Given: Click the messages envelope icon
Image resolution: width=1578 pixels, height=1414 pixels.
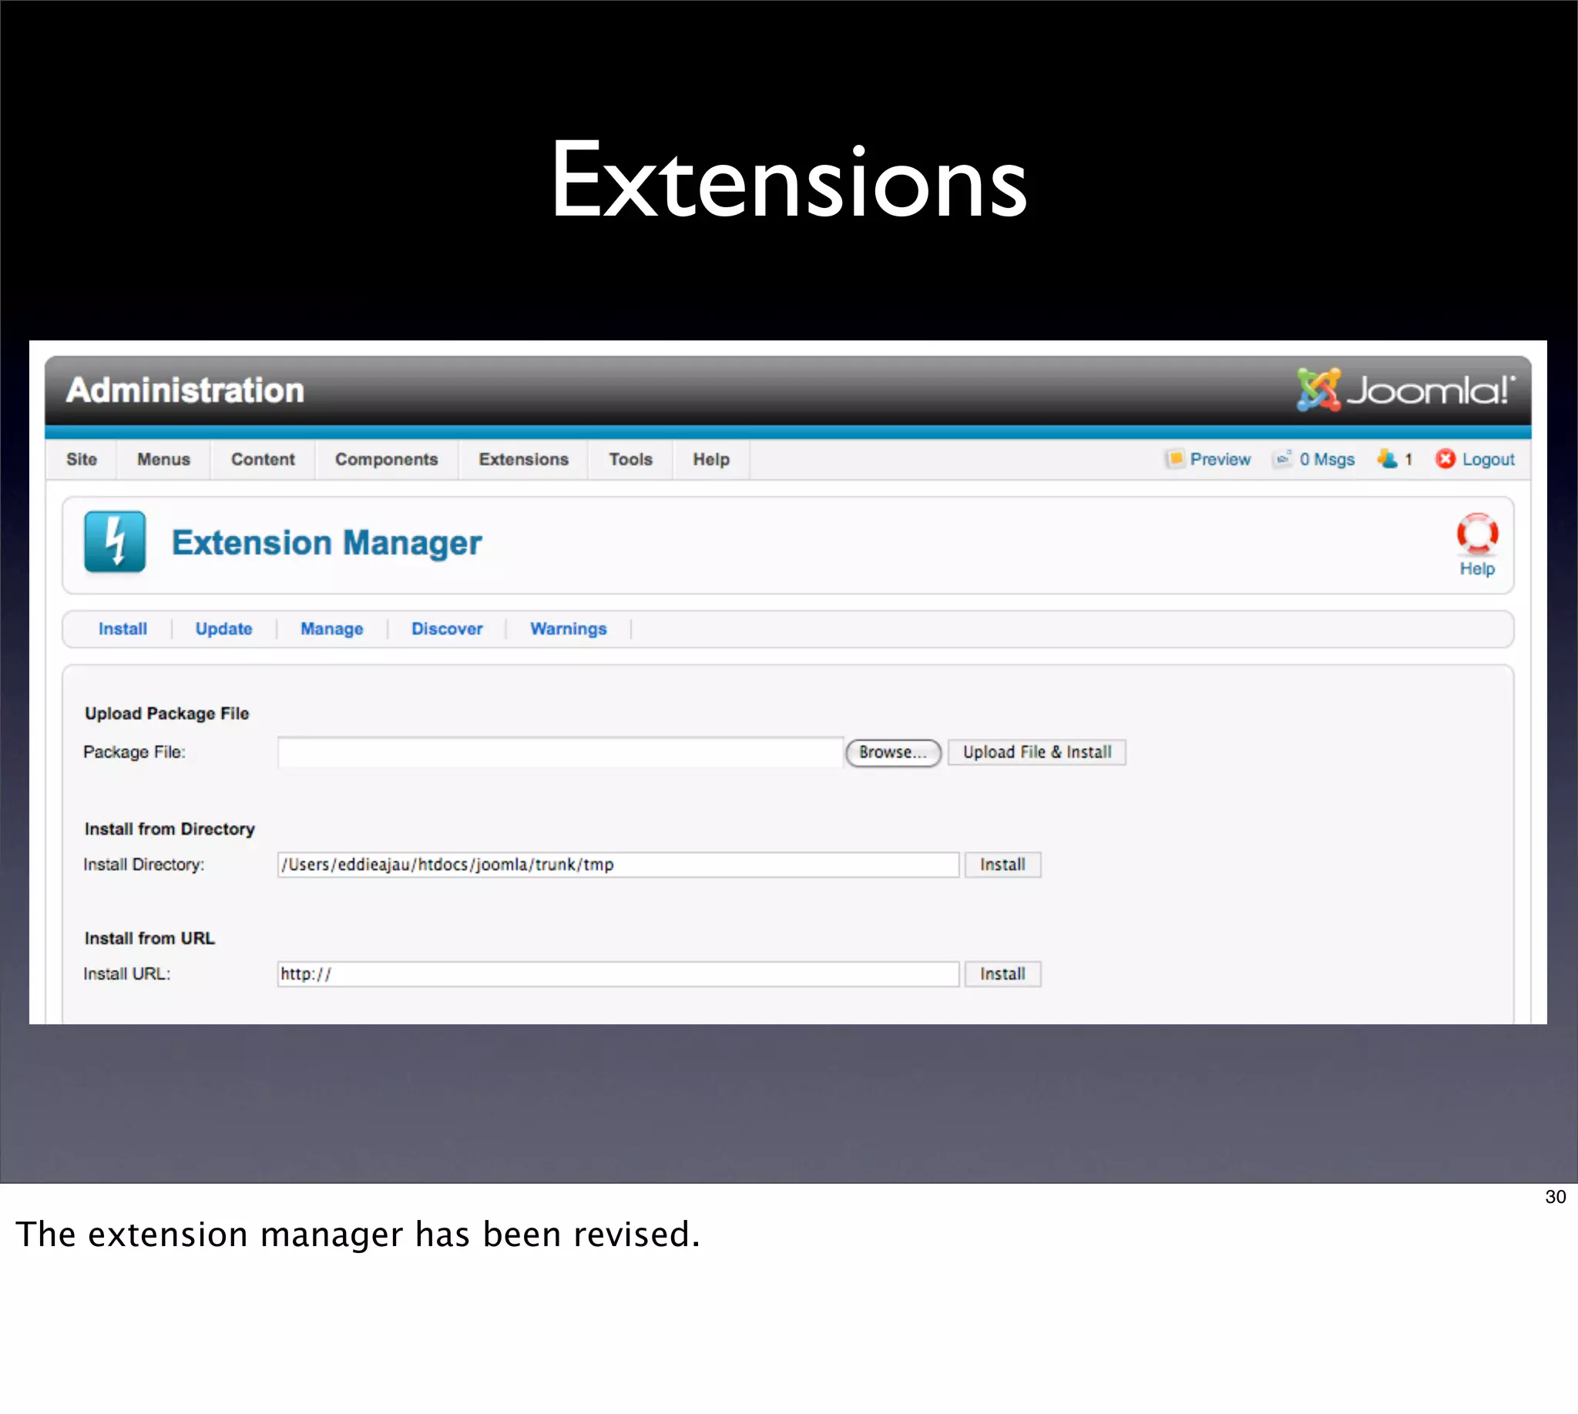Looking at the screenshot, I should click(1282, 459).
